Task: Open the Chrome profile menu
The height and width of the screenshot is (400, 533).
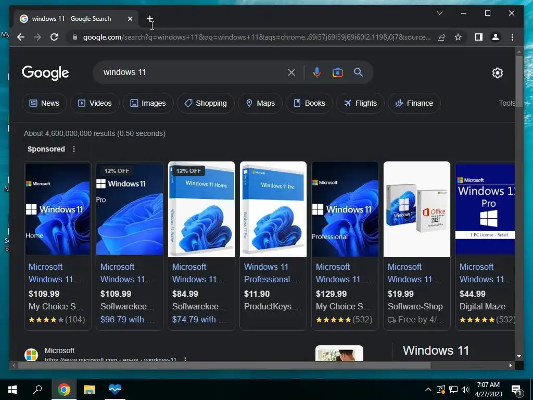Action: coord(496,37)
